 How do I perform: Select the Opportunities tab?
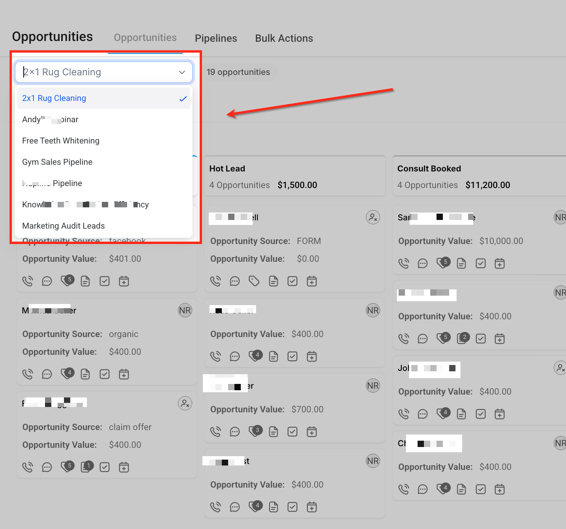pos(145,38)
